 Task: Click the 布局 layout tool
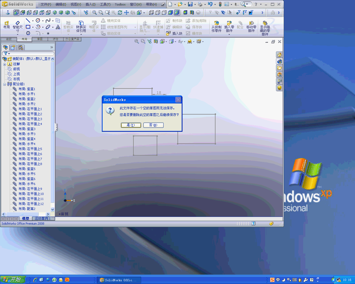tap(6, 25)
